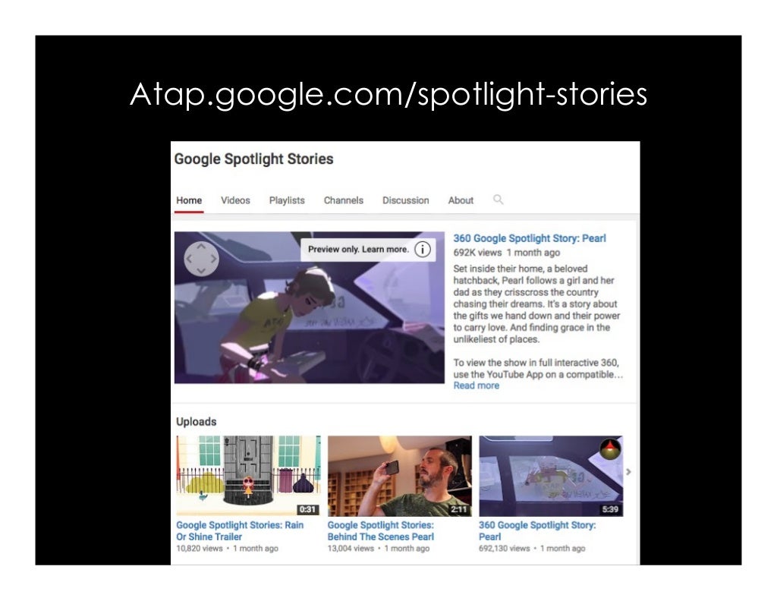Click the channel search magnifier icon
Screen dimensions: 777x601
pyautogui.click(x=498, y=200)
